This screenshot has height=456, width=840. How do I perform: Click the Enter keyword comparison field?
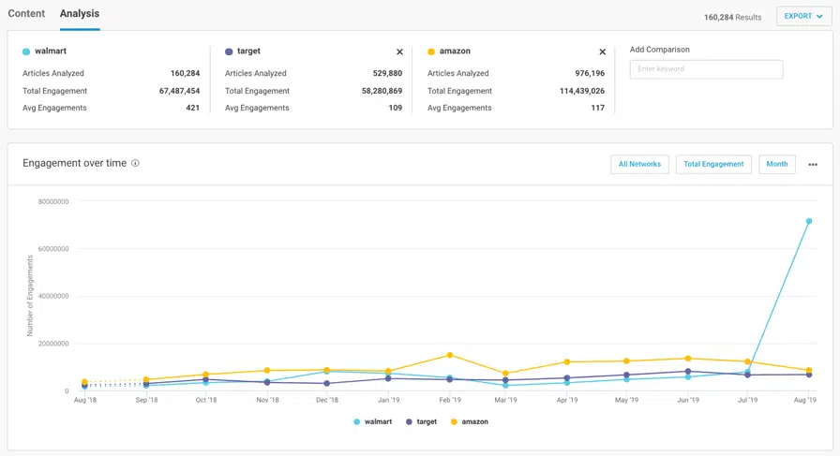(x=706, y=69)
